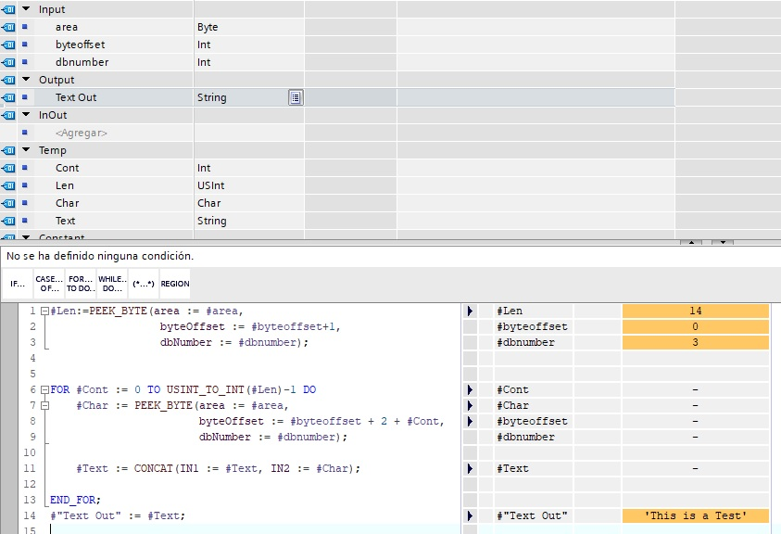Insert the CASE OF statement snippet
The height and width of the screenshot is (534, 781).
pyautogui.click(x=49, y=284)
